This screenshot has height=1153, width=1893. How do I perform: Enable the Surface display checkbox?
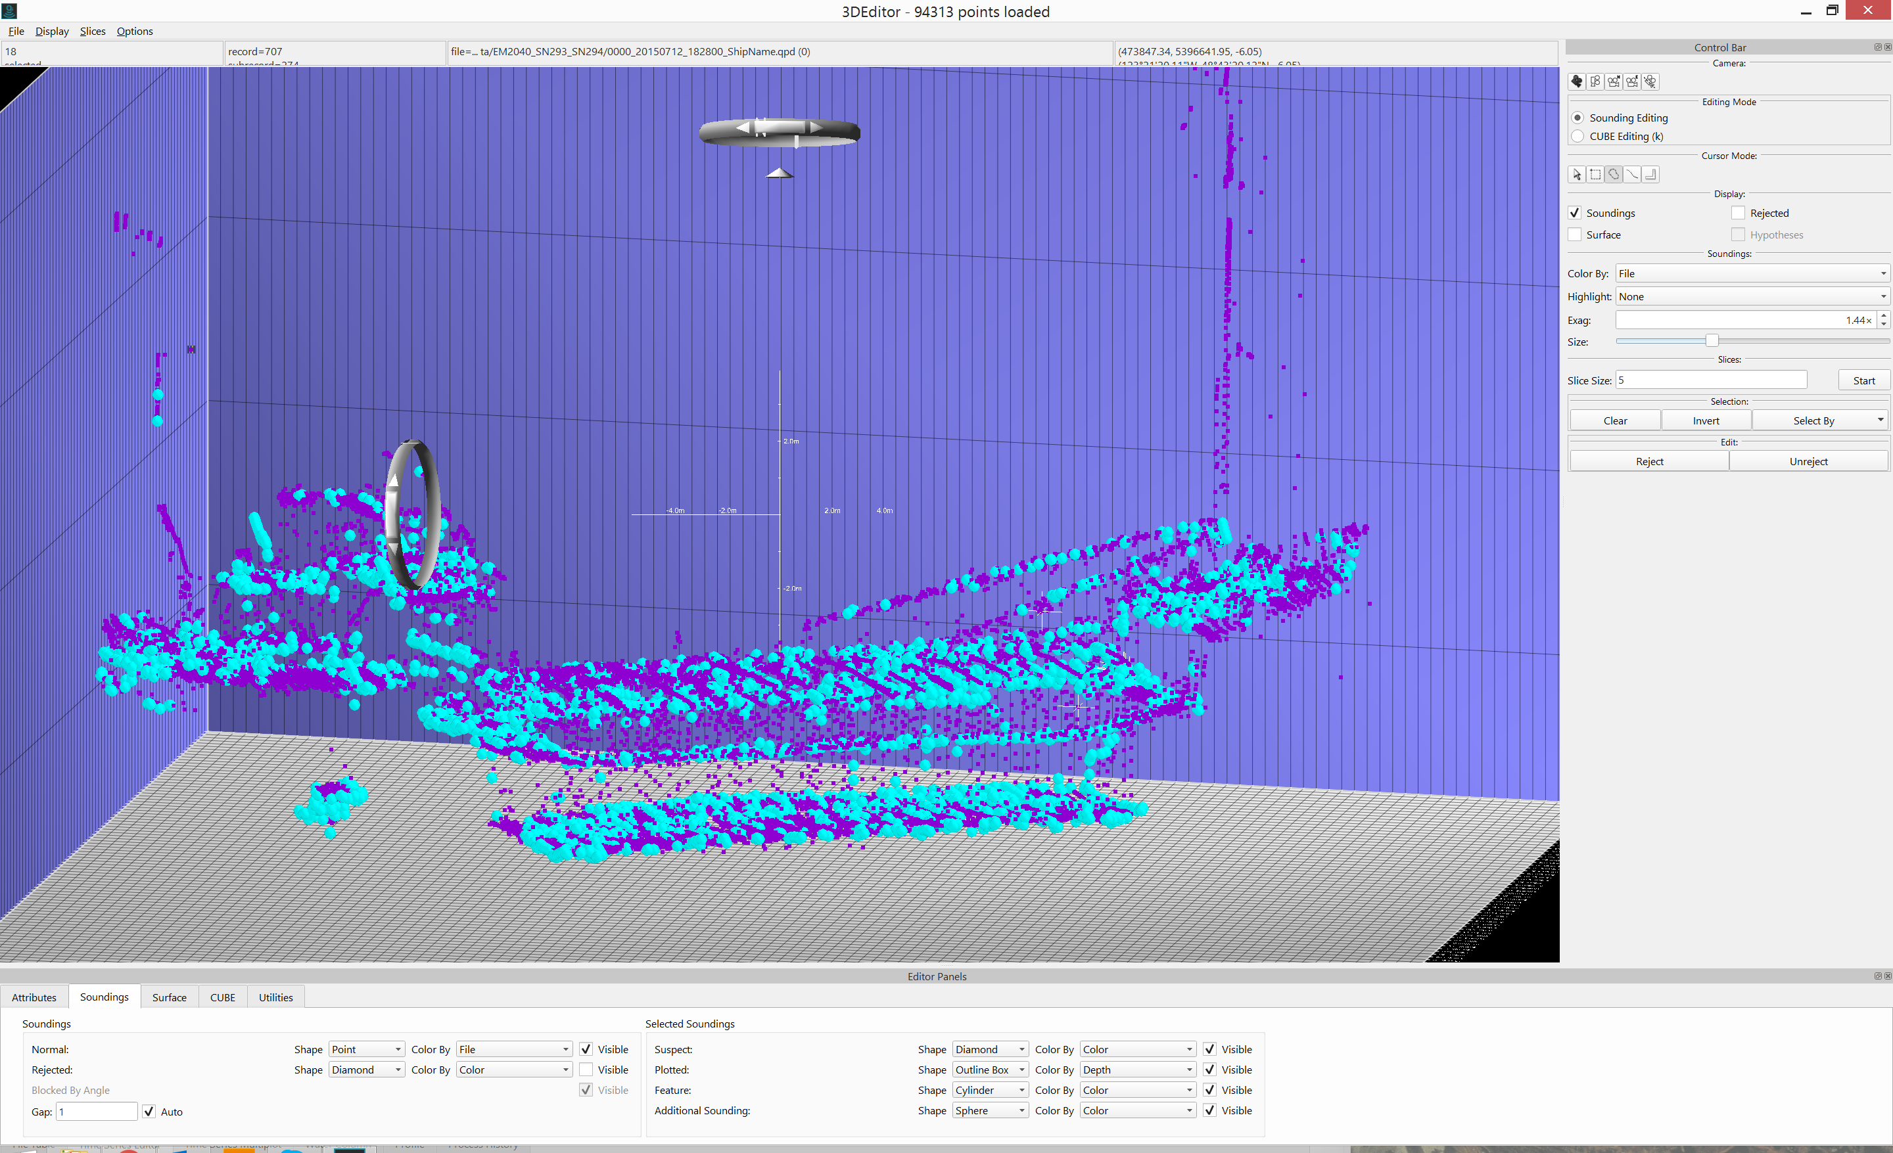(1575, 235)
